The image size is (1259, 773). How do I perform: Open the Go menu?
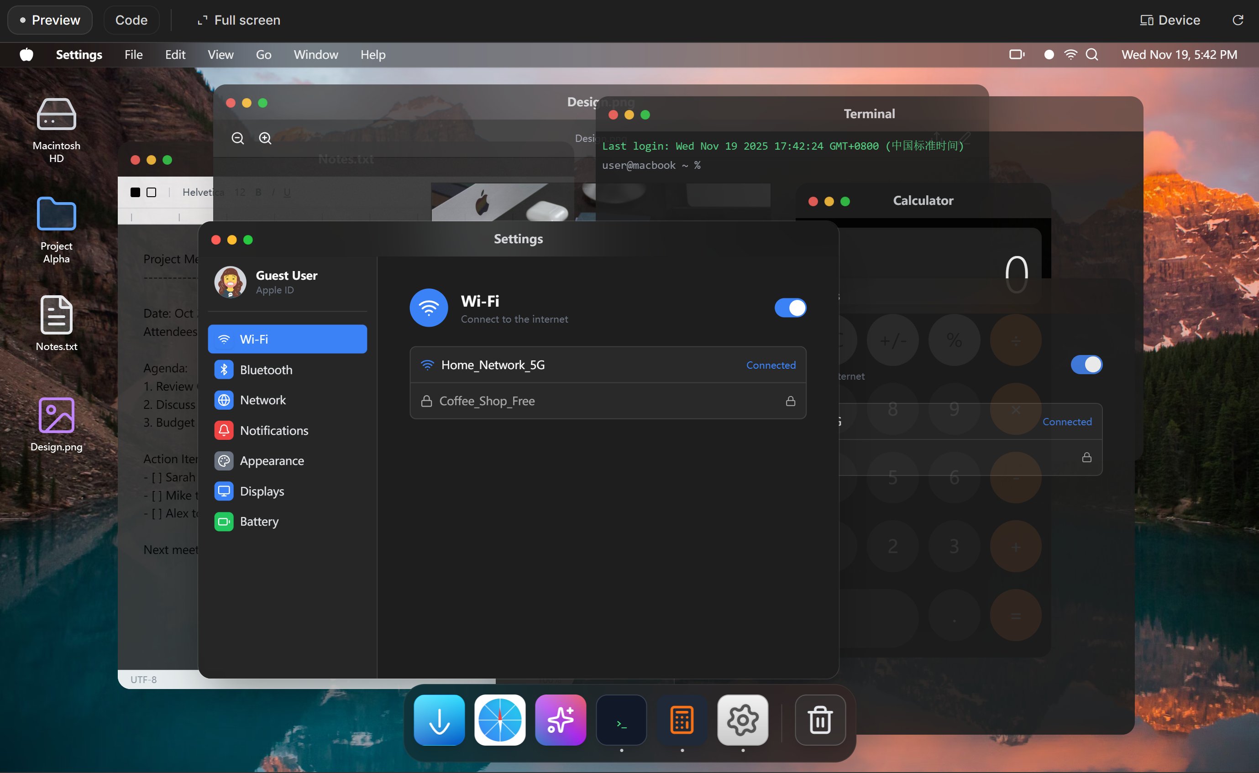(x=263, y=55)
